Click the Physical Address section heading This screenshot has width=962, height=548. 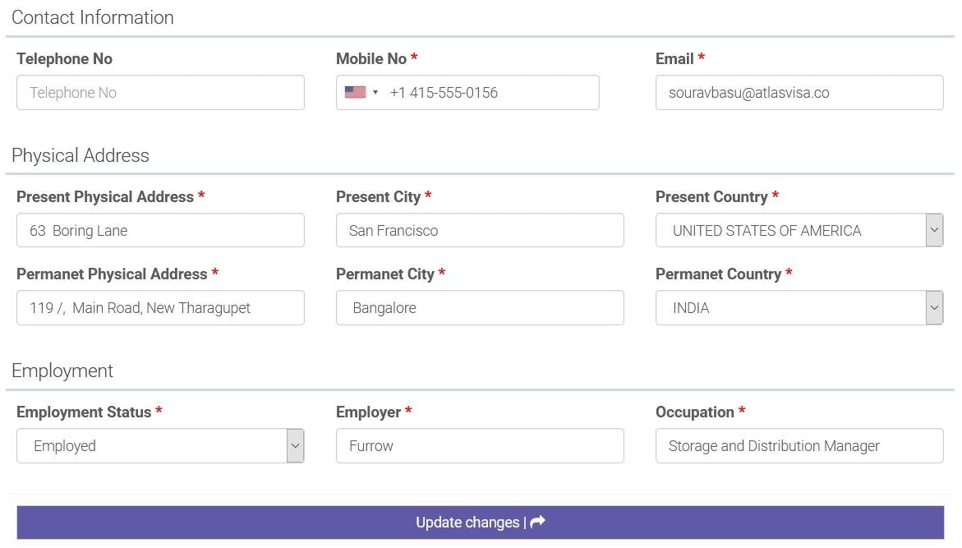(81, 155)
